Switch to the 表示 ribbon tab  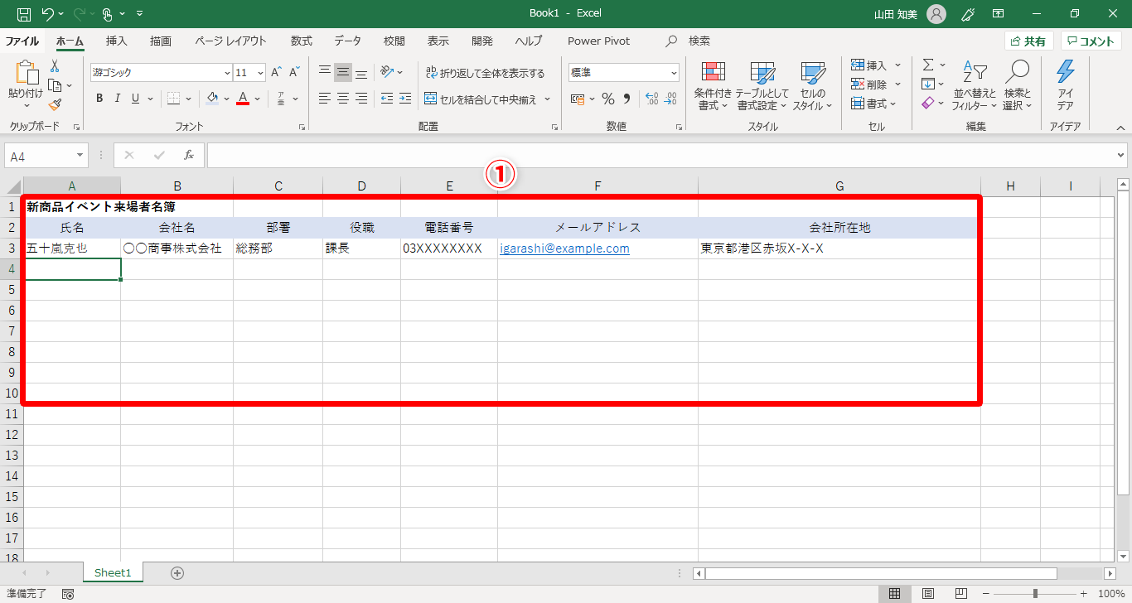tap(438, 41)
